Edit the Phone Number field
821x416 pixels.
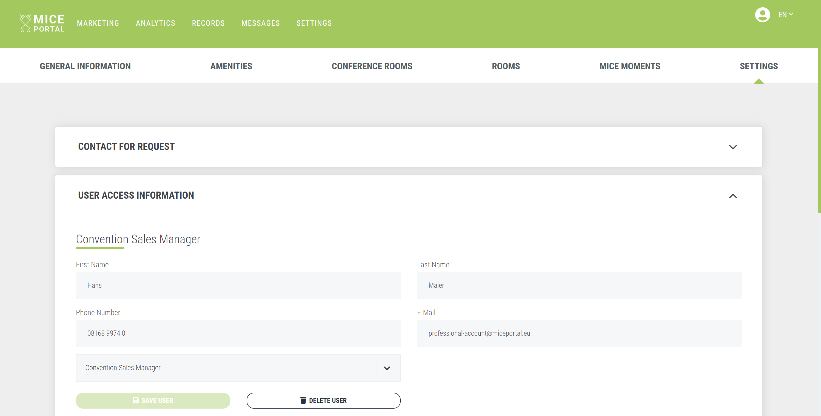[238, 333]
